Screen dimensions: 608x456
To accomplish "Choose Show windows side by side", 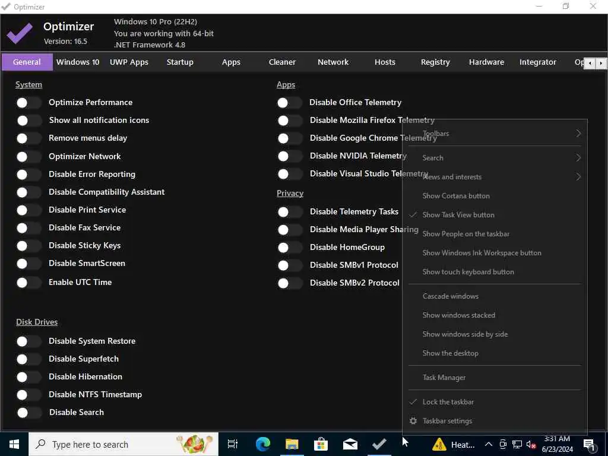I will pos(495,334).
